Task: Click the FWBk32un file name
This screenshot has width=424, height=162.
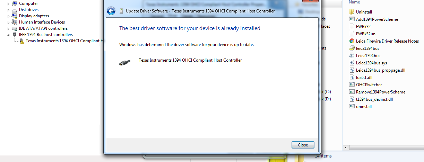Action: click(x=366, y=34)
